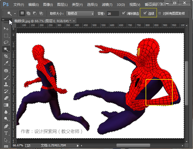193x149 pixels.
Task: Open the Magic Wand tool preset picker arrow
Action: (x=15, y=13)
